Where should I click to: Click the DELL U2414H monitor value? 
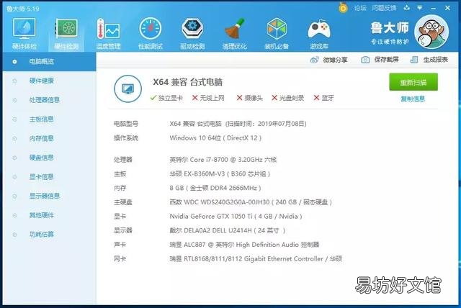pyautogui.click(x=228, y=230)
